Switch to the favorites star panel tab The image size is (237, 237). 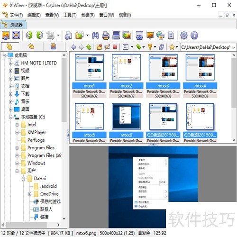(x=31, y=46)
